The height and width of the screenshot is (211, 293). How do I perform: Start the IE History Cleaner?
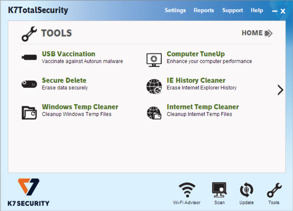[x=196, y=81]
